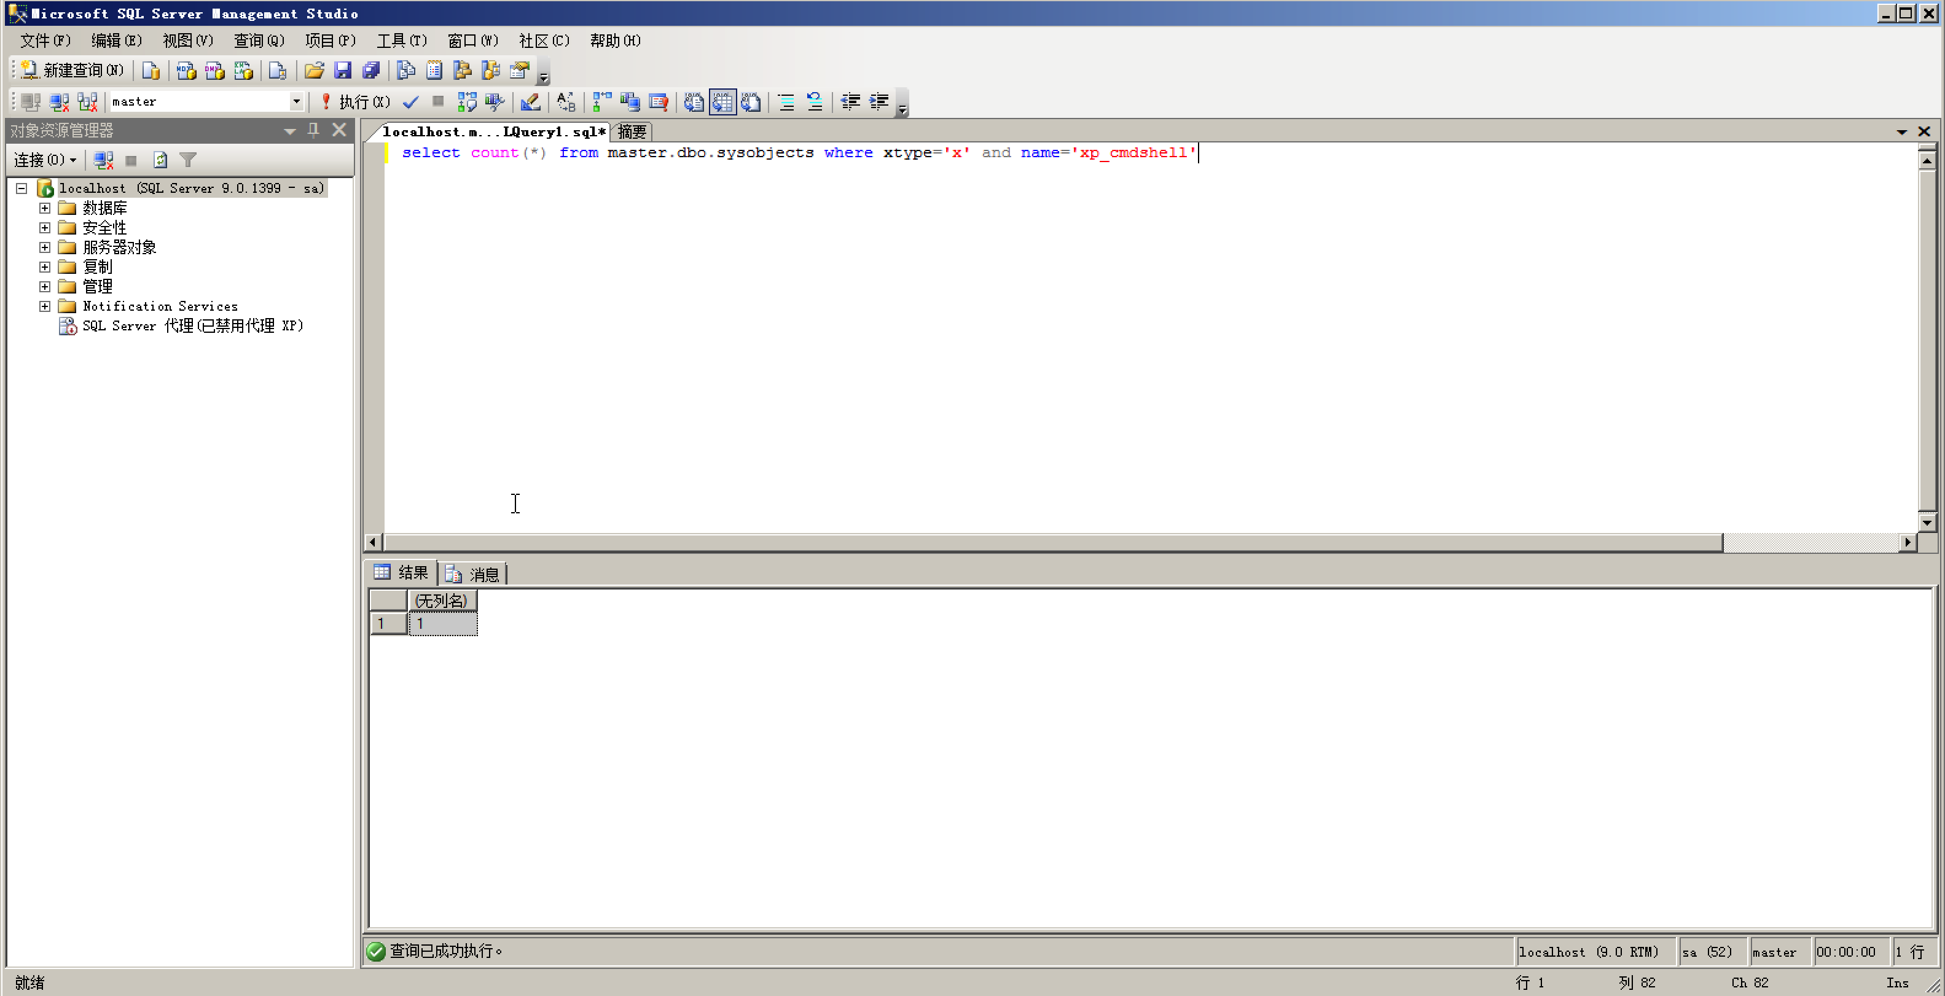Viewport: 1945px width, 996px height.
Task: Click the disconnect icon in Object Explorer toolbar
Action: (103, 160)
